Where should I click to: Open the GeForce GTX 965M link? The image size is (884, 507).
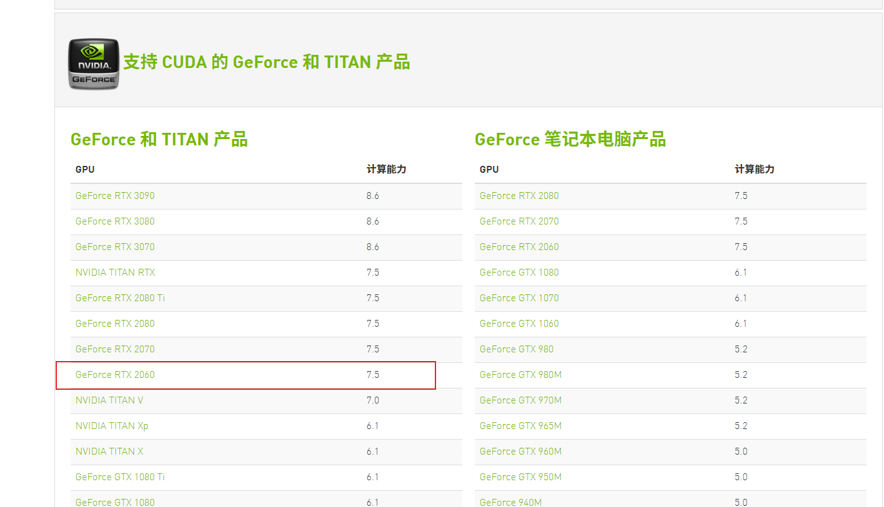[520, 426]
